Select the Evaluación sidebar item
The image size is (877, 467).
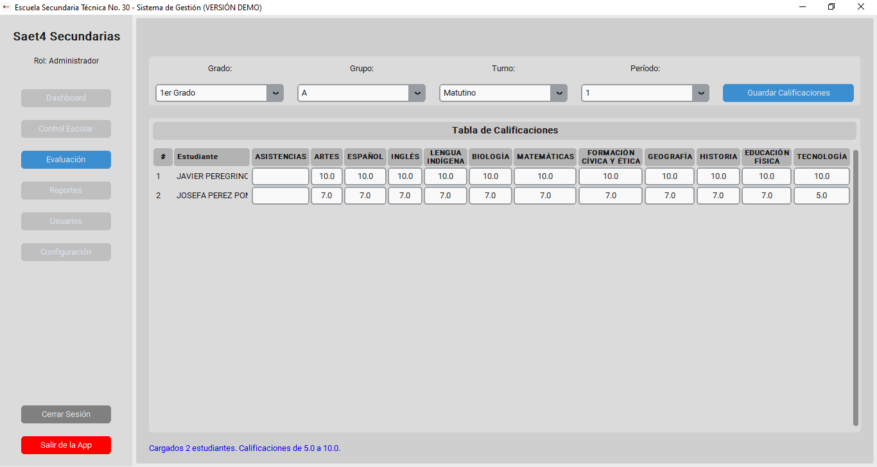click(x=66, y=160)
